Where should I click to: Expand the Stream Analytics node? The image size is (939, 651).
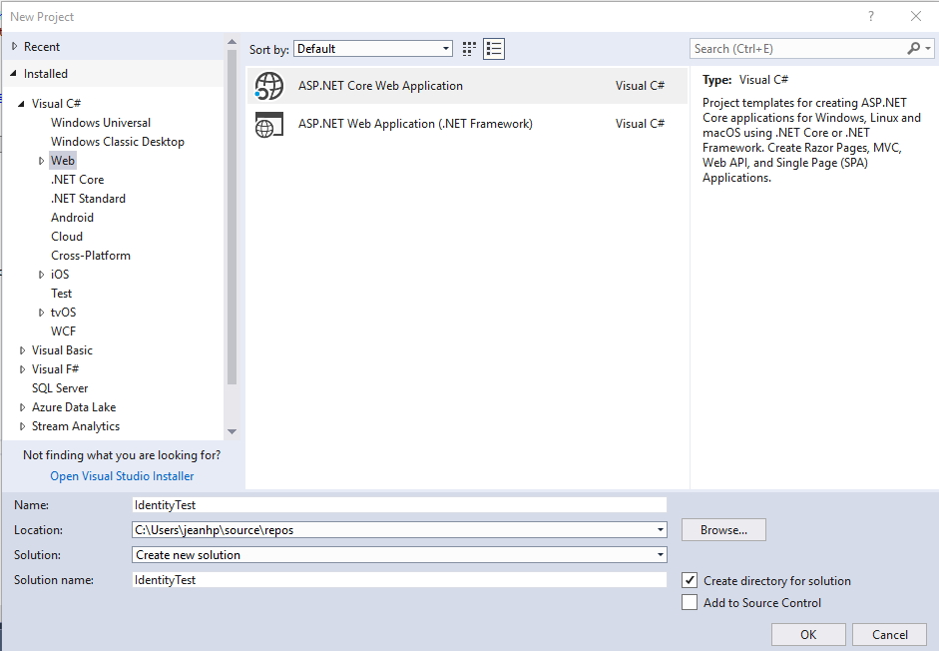click(x=22, y=426)
